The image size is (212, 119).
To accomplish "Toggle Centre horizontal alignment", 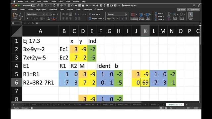I will (x=67, y=19).
